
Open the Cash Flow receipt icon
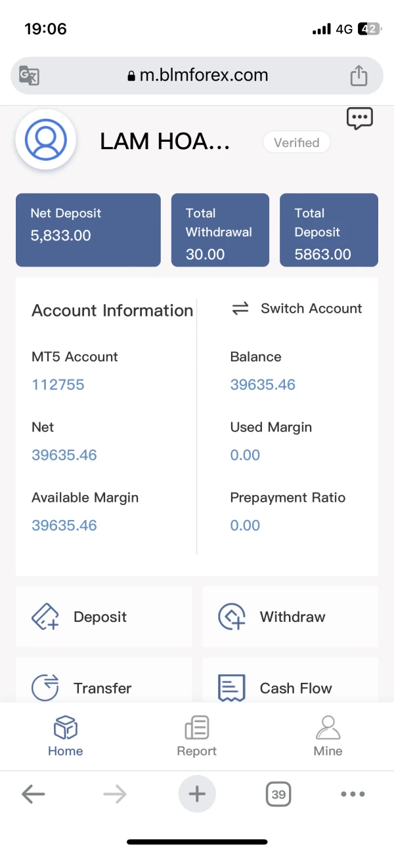click(232, 688)
